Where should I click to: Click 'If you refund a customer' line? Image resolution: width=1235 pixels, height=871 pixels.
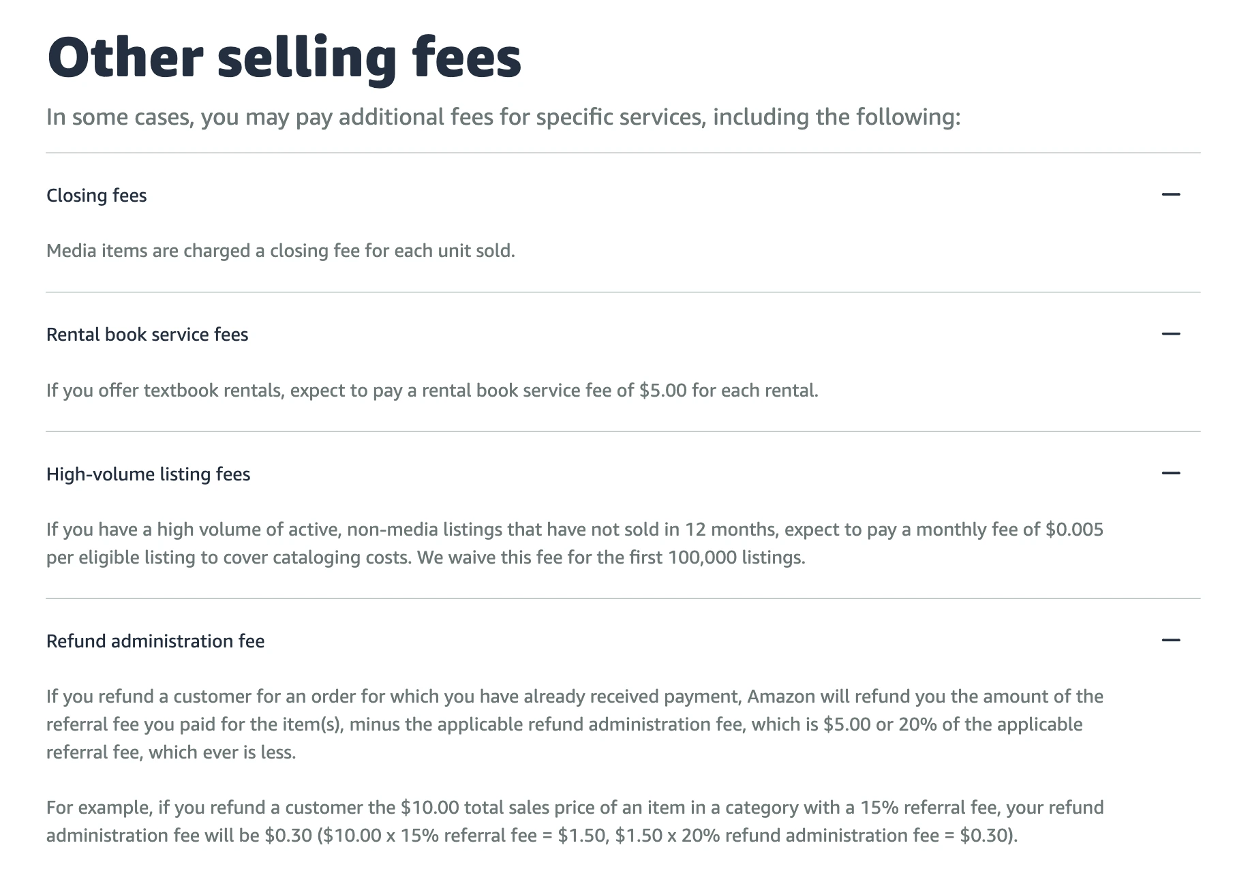(x=575, y=697)
